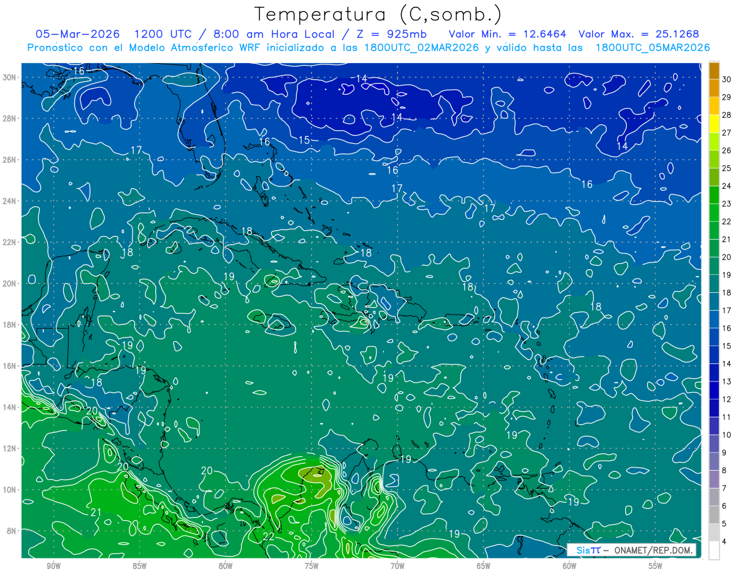
Task: Click the brown swatch above 30
Action: click(714, 71)
